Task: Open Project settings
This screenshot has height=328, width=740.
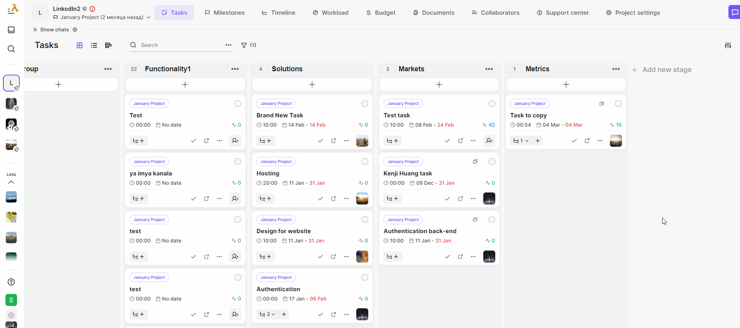Action: (633, 13)
